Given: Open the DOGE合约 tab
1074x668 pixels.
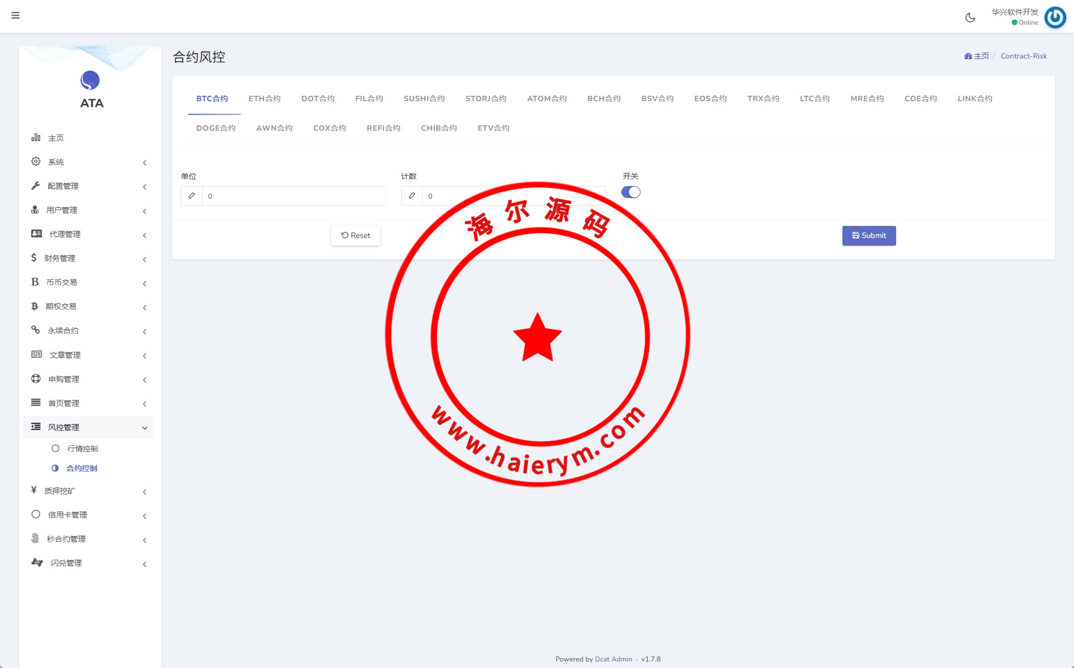Looking at the screenshot, I should (x=216, y=128).
